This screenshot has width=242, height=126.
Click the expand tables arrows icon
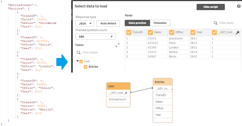click(x=118, y=45)
